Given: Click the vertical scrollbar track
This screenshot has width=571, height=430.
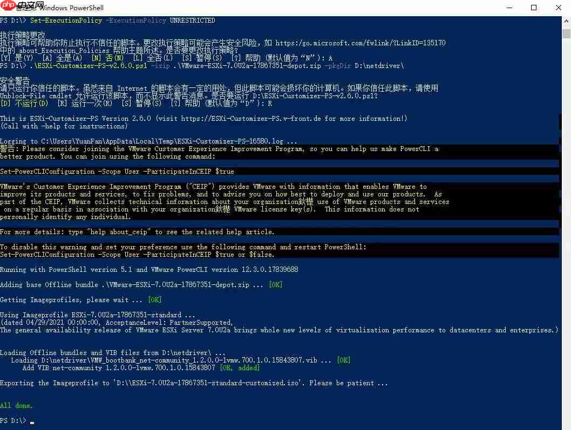Looking at the screenshot, I should coord(566,216).
